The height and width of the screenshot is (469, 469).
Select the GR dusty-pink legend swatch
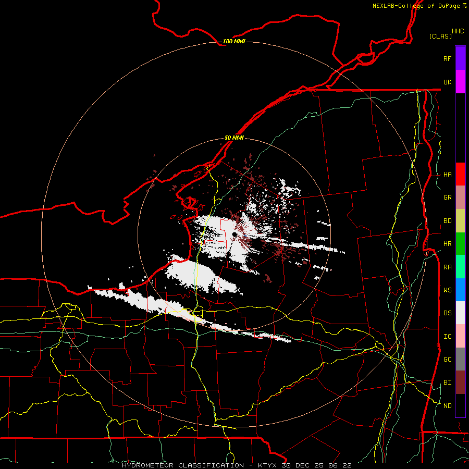coord(460,198)
